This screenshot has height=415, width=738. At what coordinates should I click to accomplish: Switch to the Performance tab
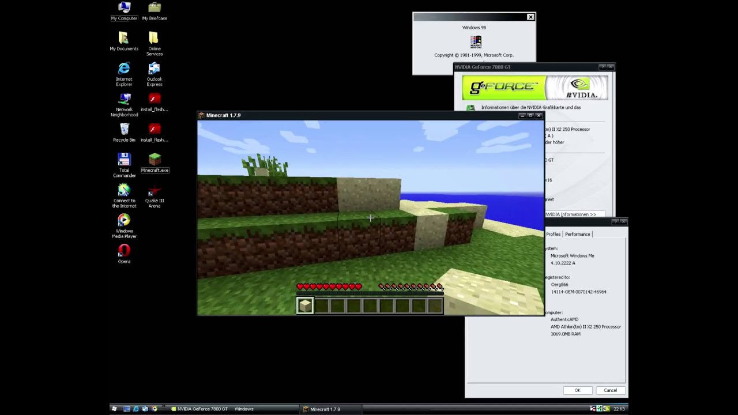[577, 234]
